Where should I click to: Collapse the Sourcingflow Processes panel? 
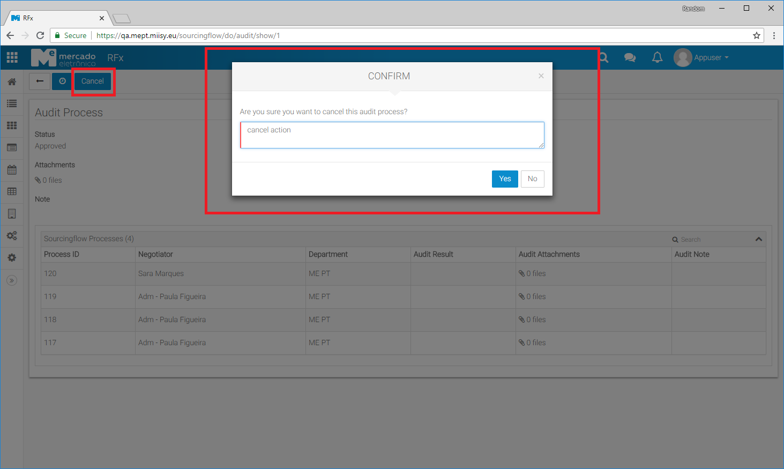pyautogui.click(x=758, y=239)
